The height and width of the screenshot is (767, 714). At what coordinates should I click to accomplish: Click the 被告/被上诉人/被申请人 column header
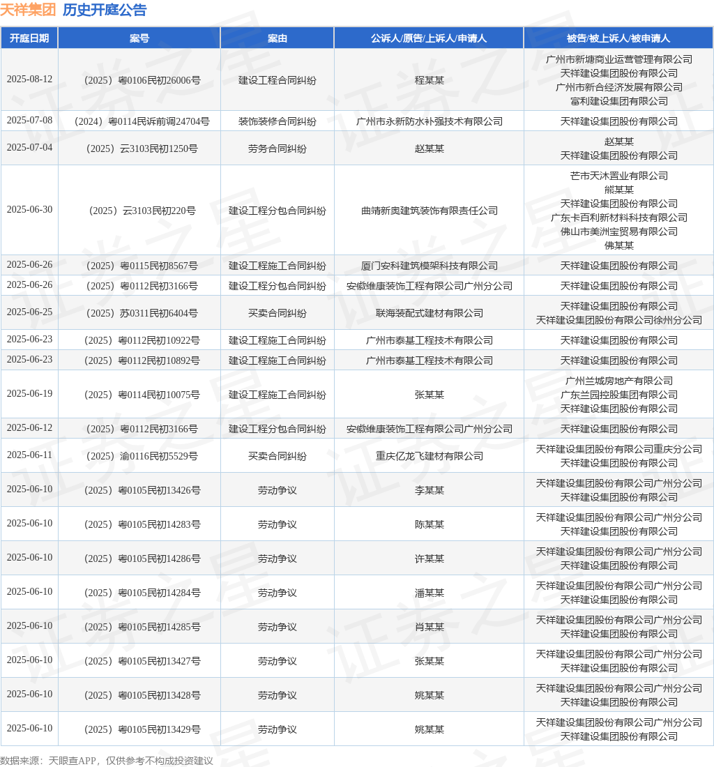pos(618,38)
